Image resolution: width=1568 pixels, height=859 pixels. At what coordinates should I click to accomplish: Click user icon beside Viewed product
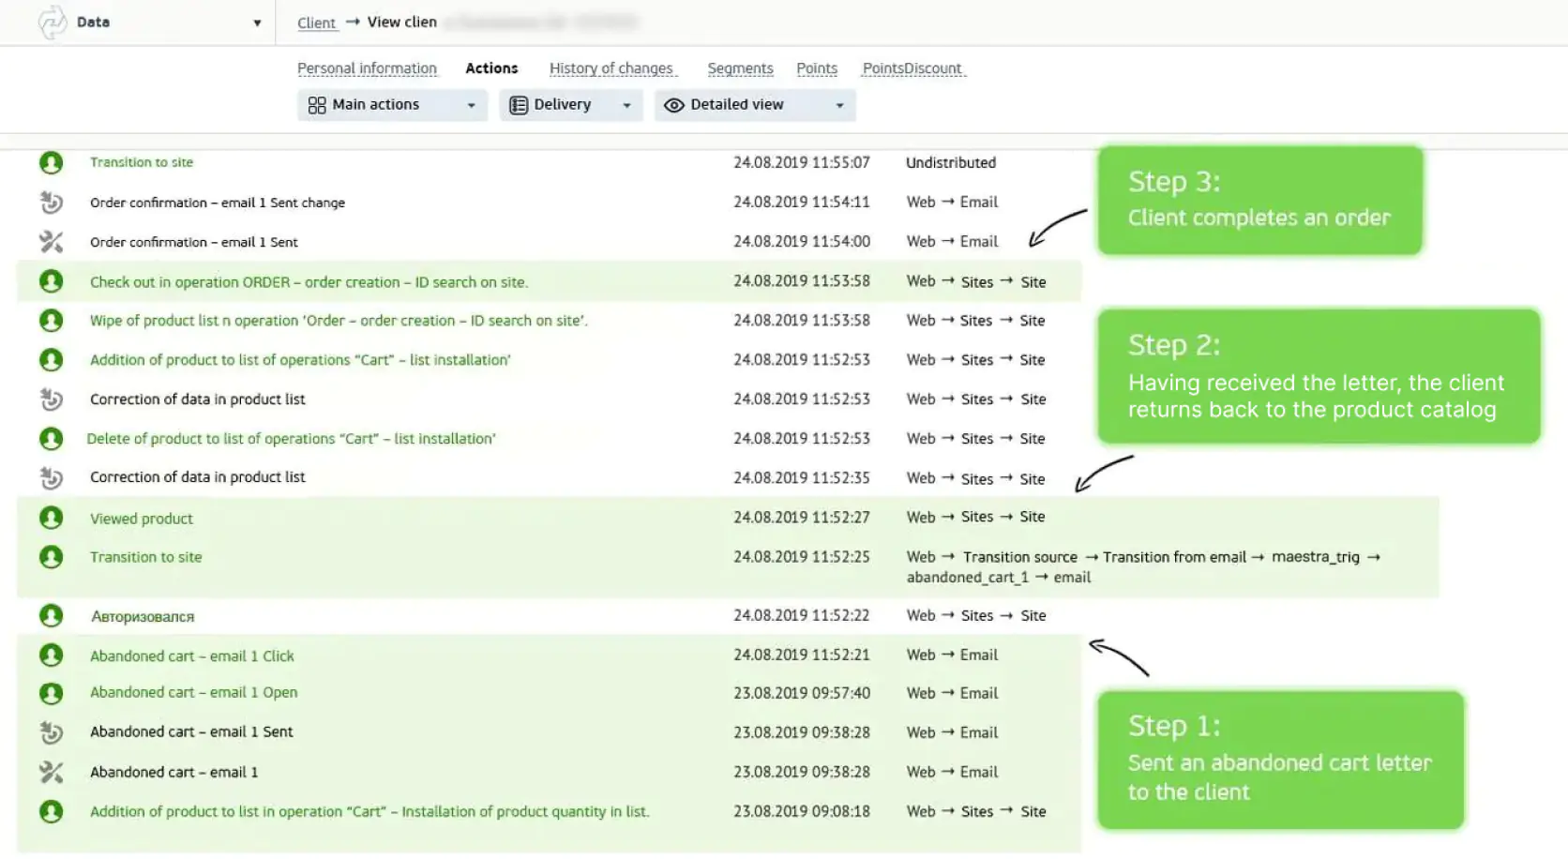51,518
